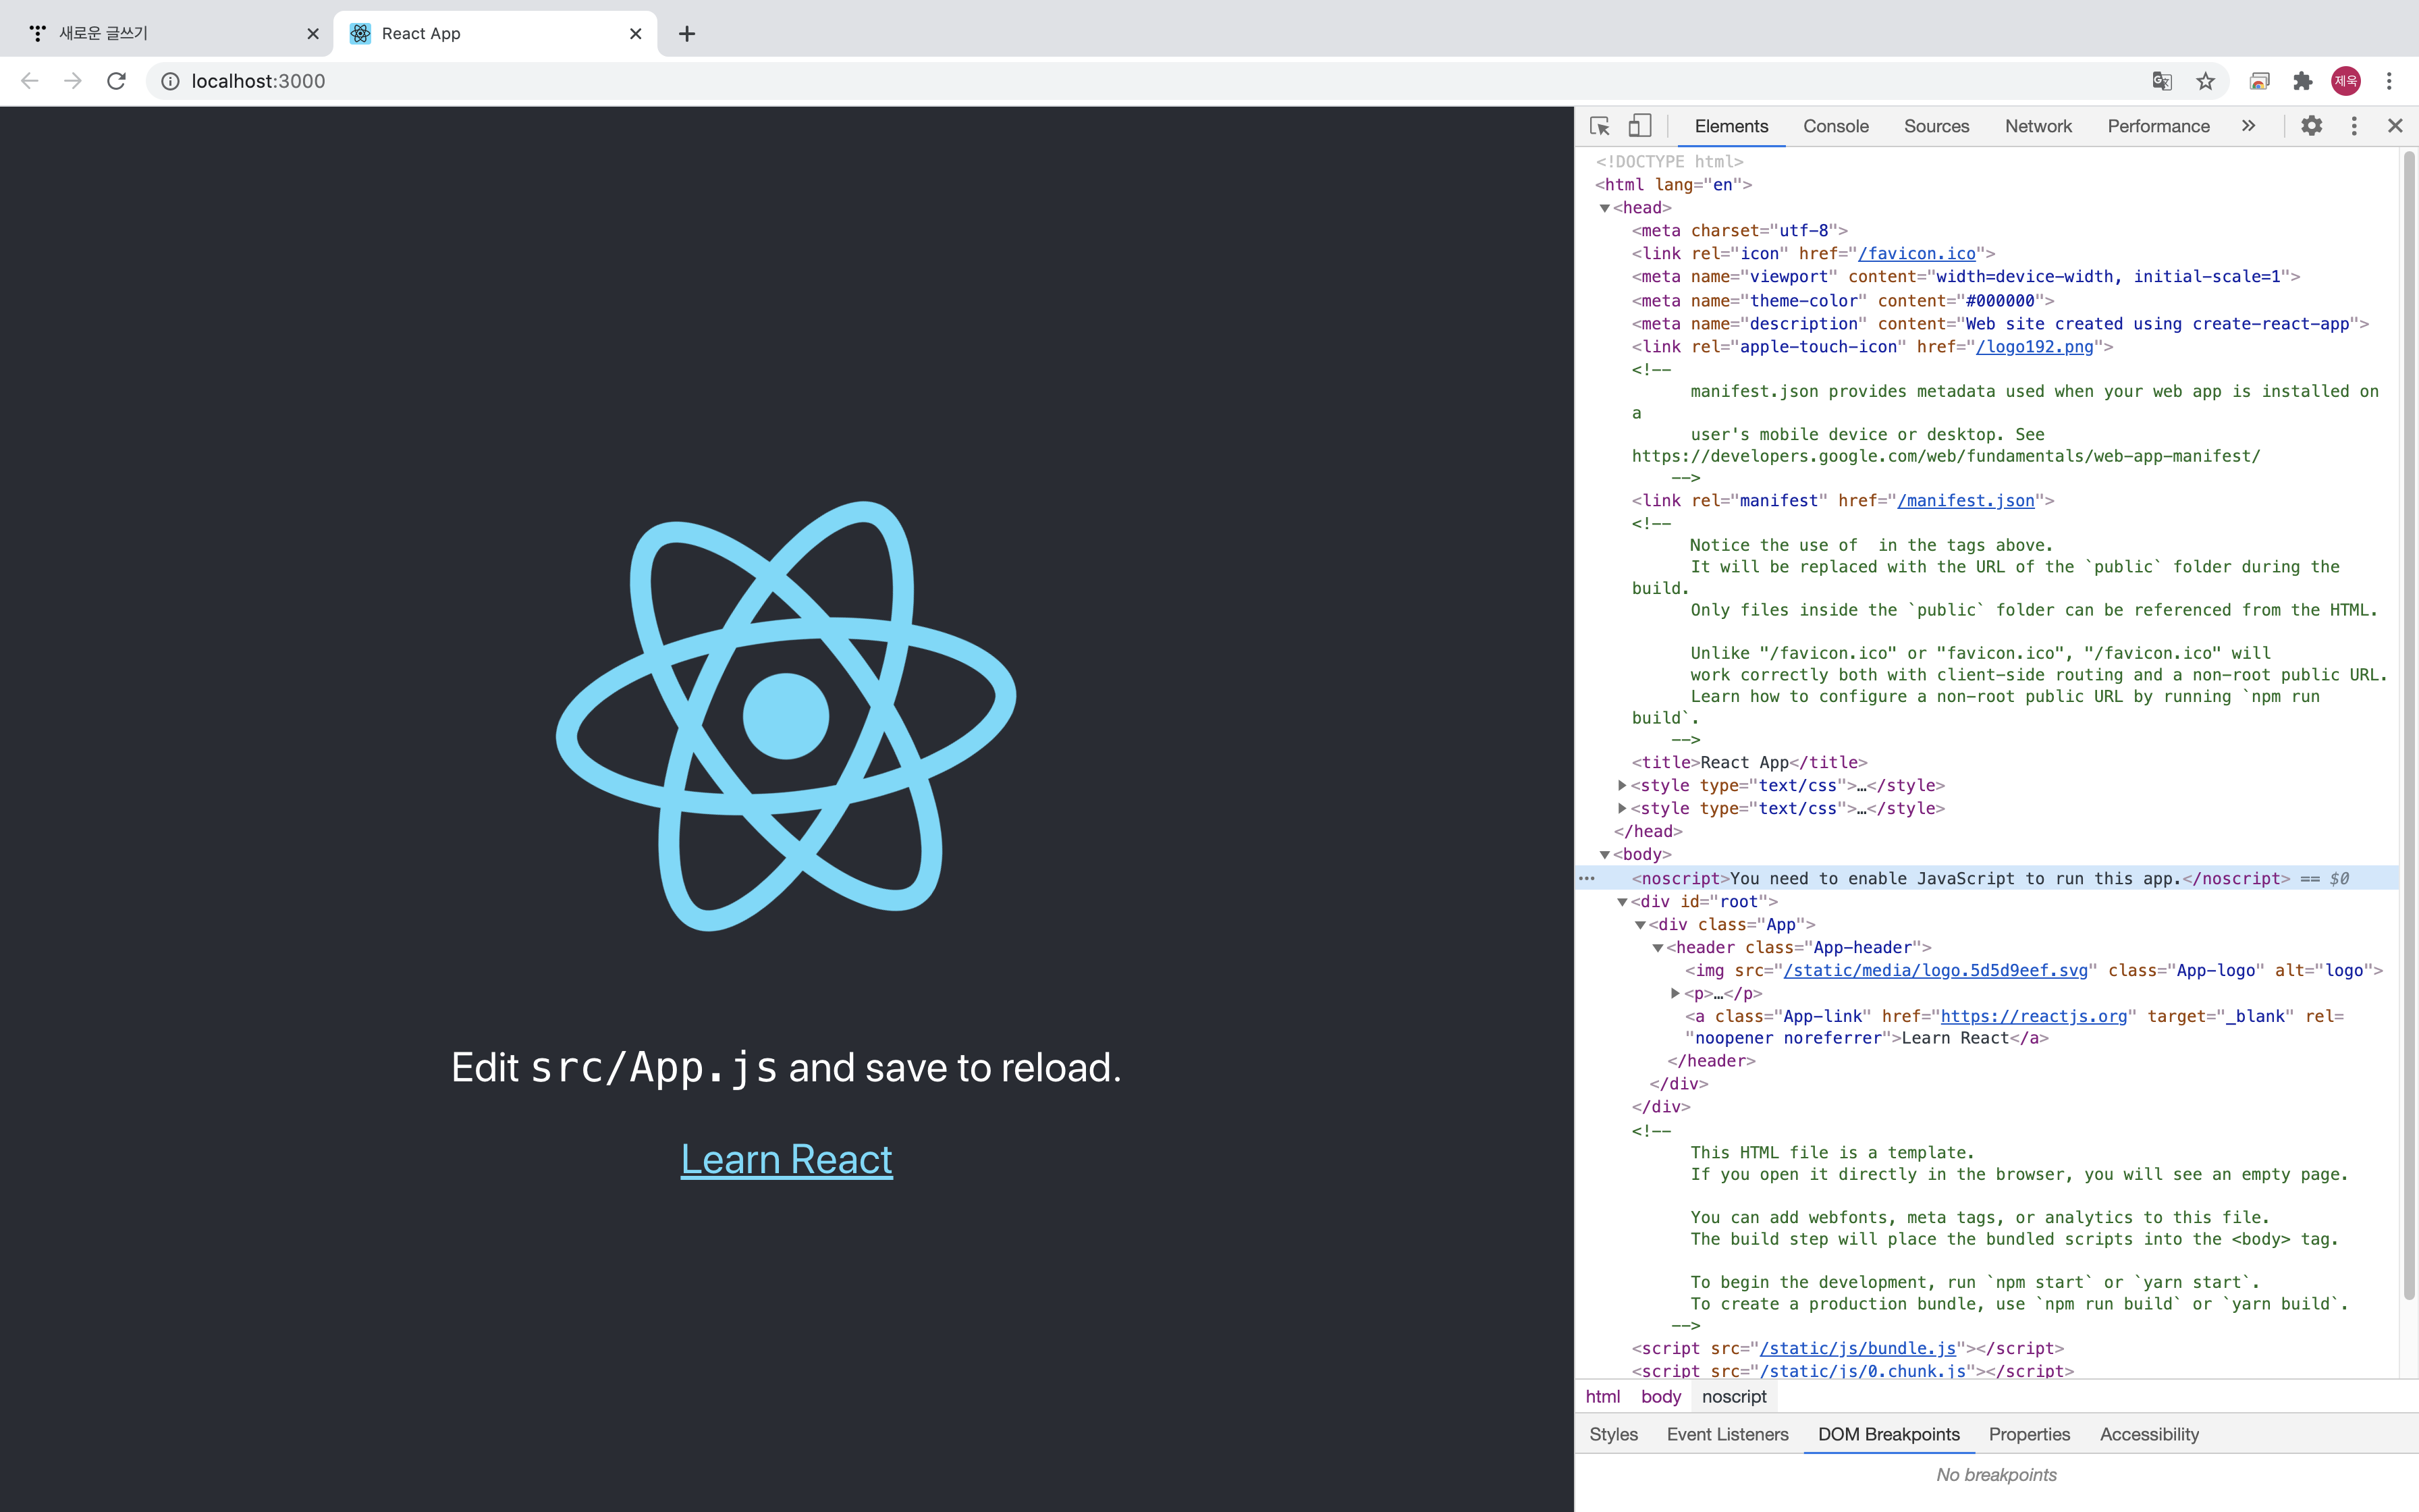Switch to the Console tab
Viewport: 2419px width, 1512px height.
pos(1835,126)
